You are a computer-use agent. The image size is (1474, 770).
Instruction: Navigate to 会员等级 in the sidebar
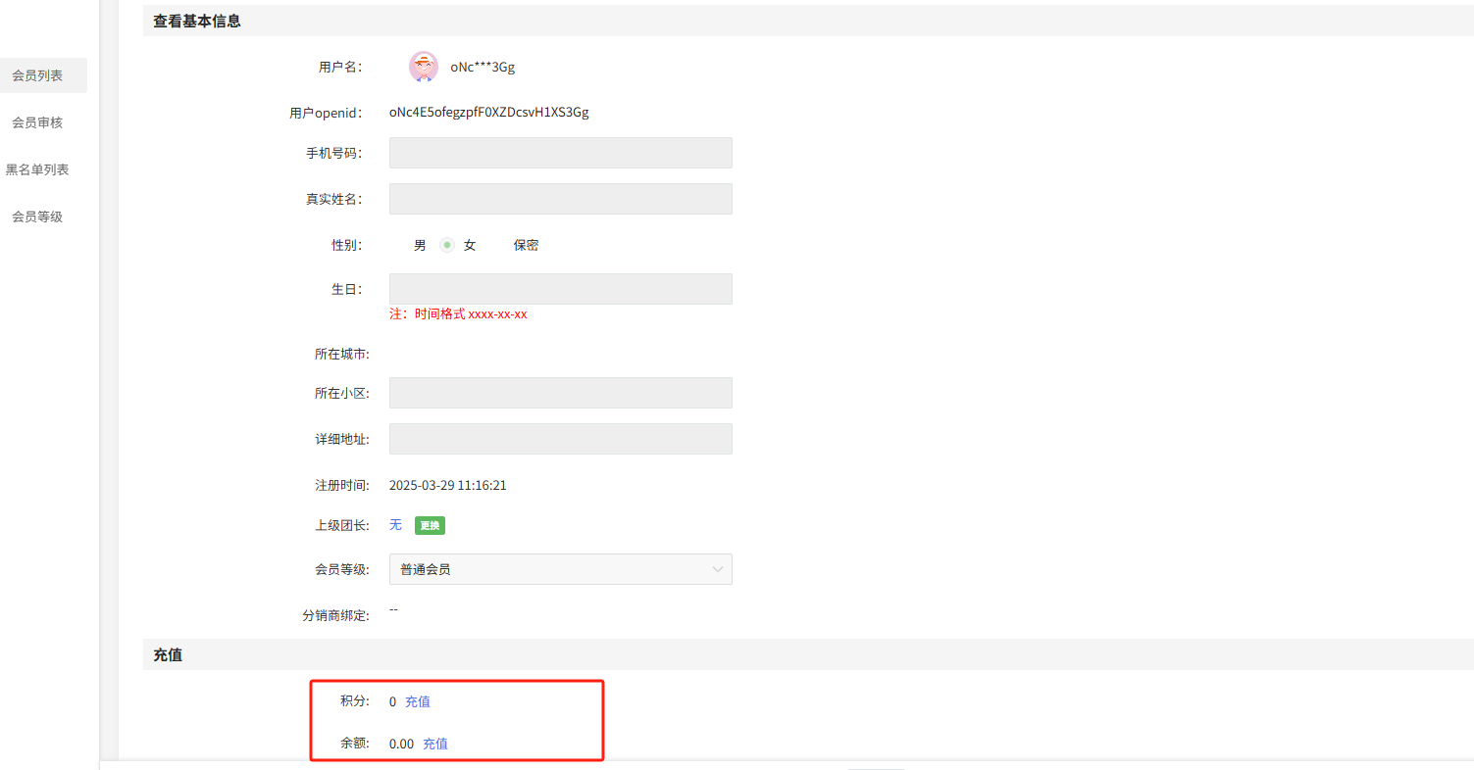(x=37, y=217)
